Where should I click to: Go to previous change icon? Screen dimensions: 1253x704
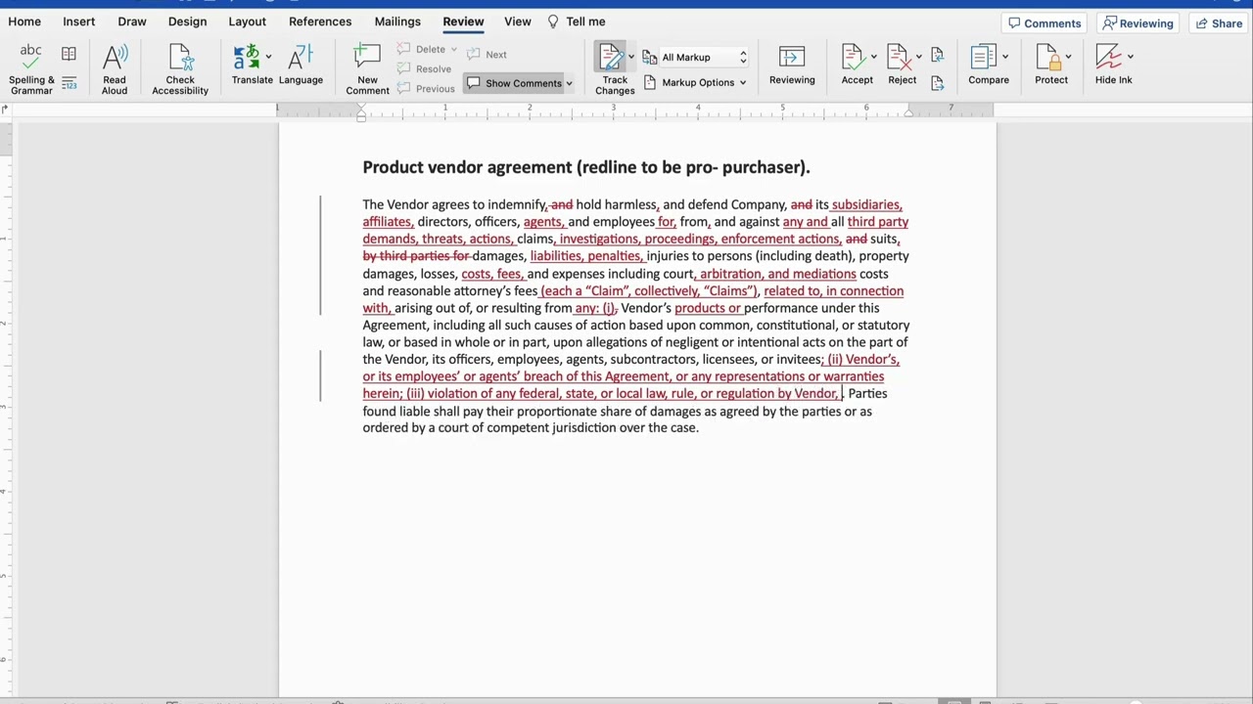tap(937, 55)
